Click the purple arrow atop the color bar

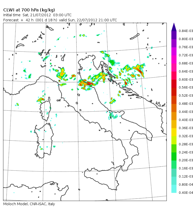pyautogui.click(x=174, y=27)
